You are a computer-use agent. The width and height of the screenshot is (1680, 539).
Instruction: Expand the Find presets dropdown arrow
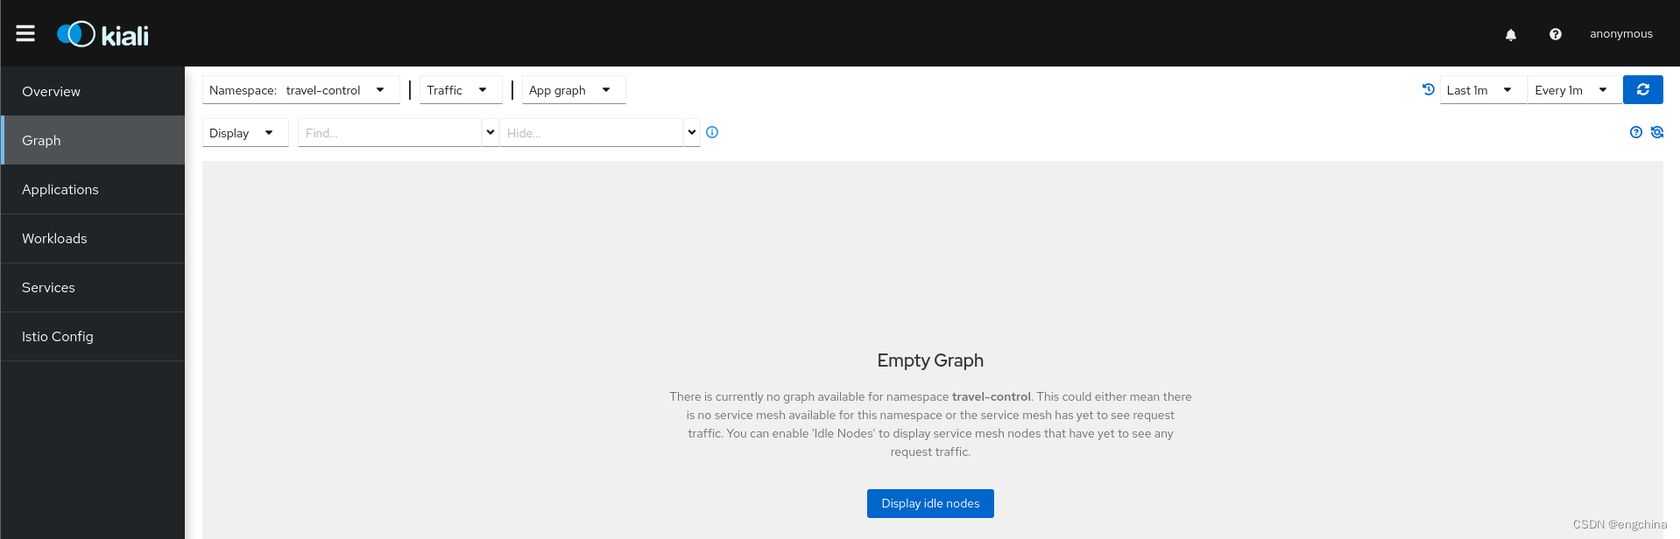491,133
